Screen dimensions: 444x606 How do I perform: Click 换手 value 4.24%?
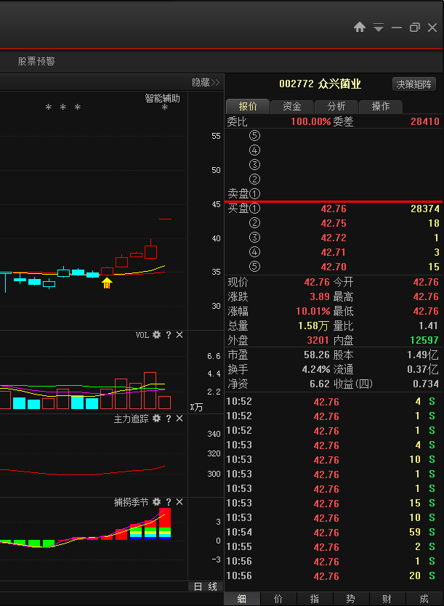click(x=316, y=369)
